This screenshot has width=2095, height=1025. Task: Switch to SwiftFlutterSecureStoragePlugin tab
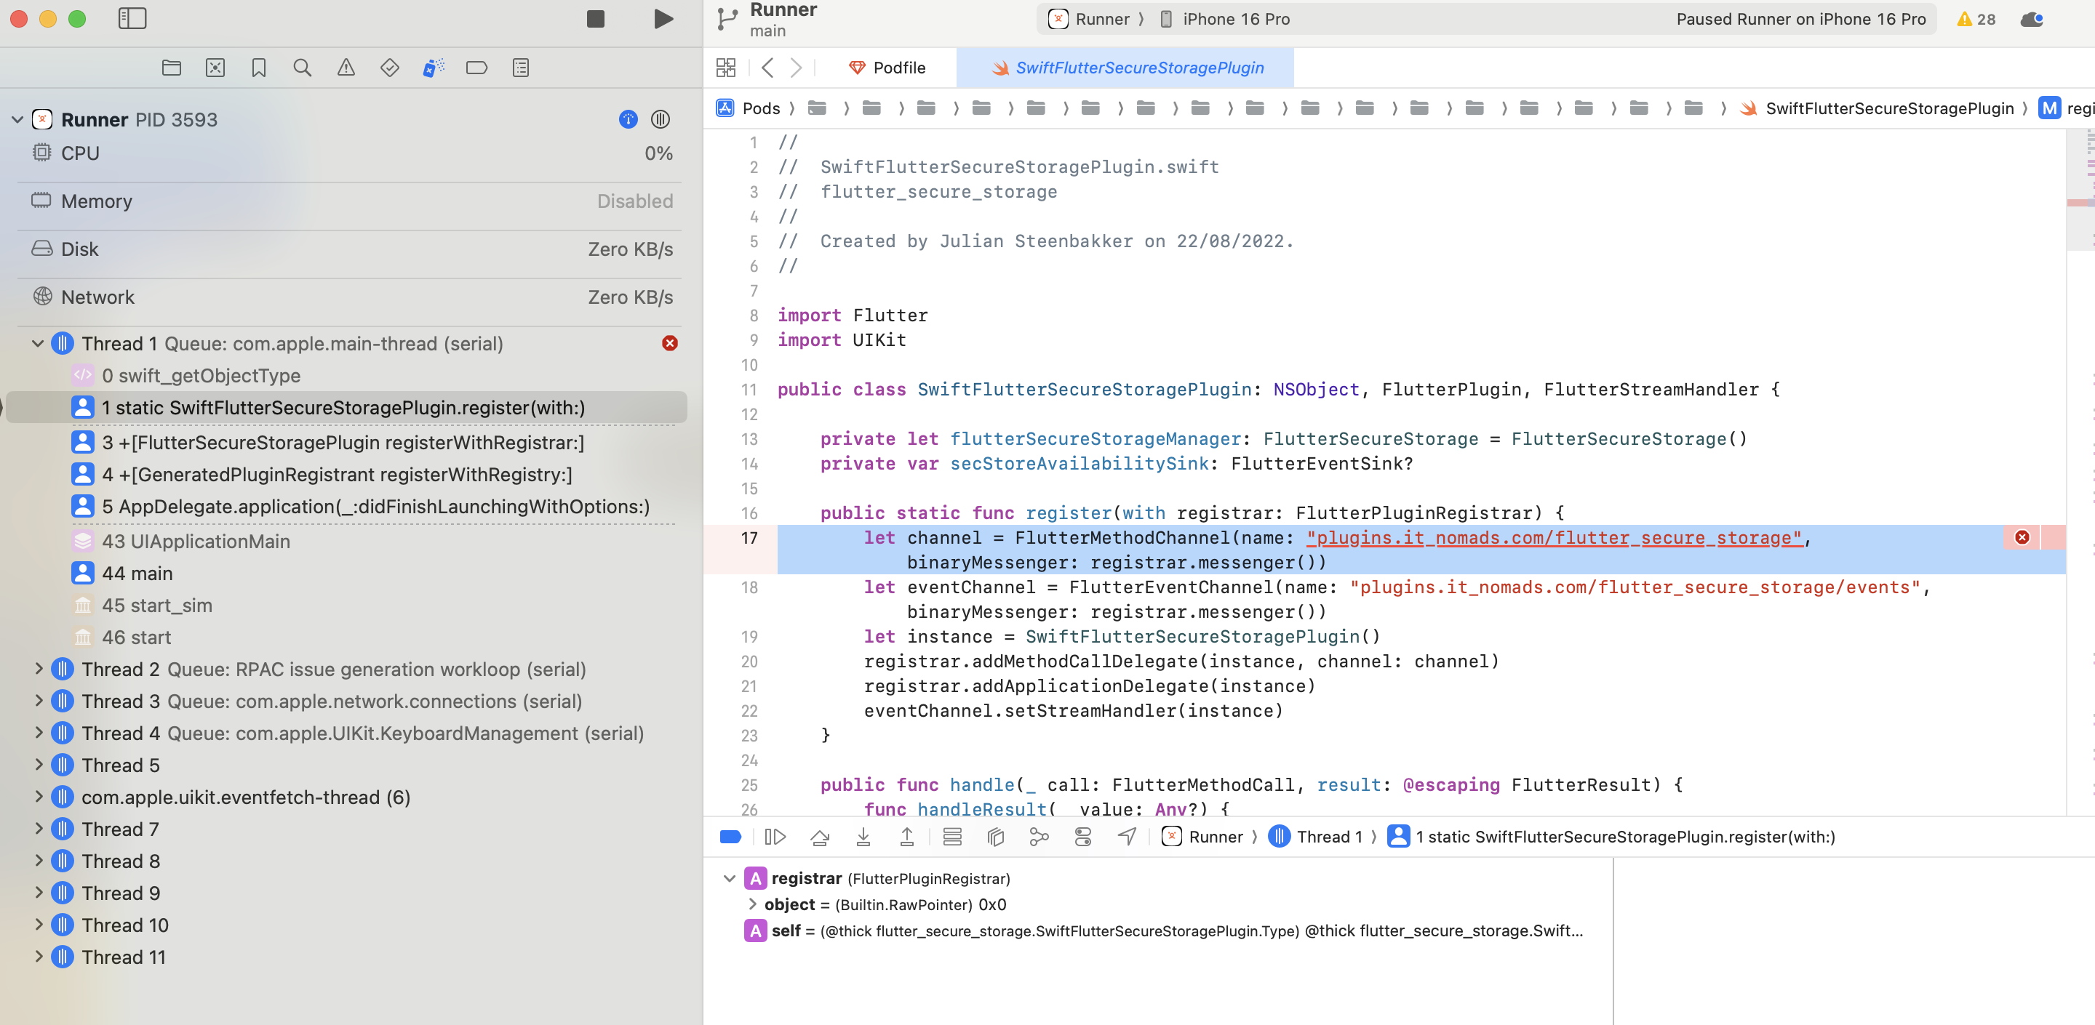tap(1126, 68)
